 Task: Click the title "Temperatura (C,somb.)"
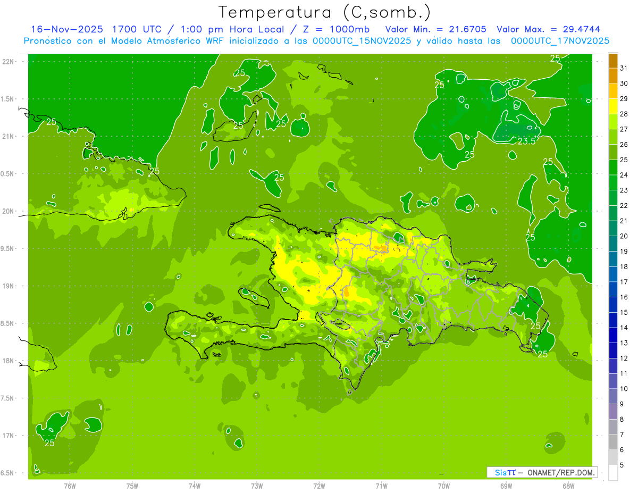[x=325, y=12]
